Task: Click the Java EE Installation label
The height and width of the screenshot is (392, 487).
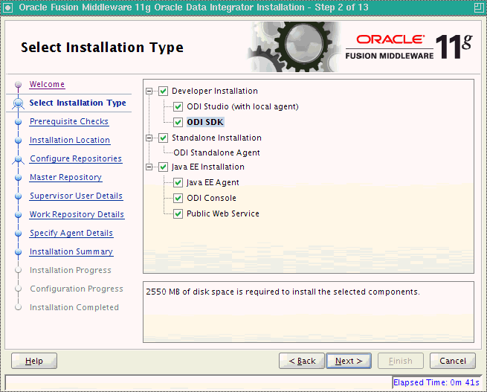Action: [x=207, y=167]
